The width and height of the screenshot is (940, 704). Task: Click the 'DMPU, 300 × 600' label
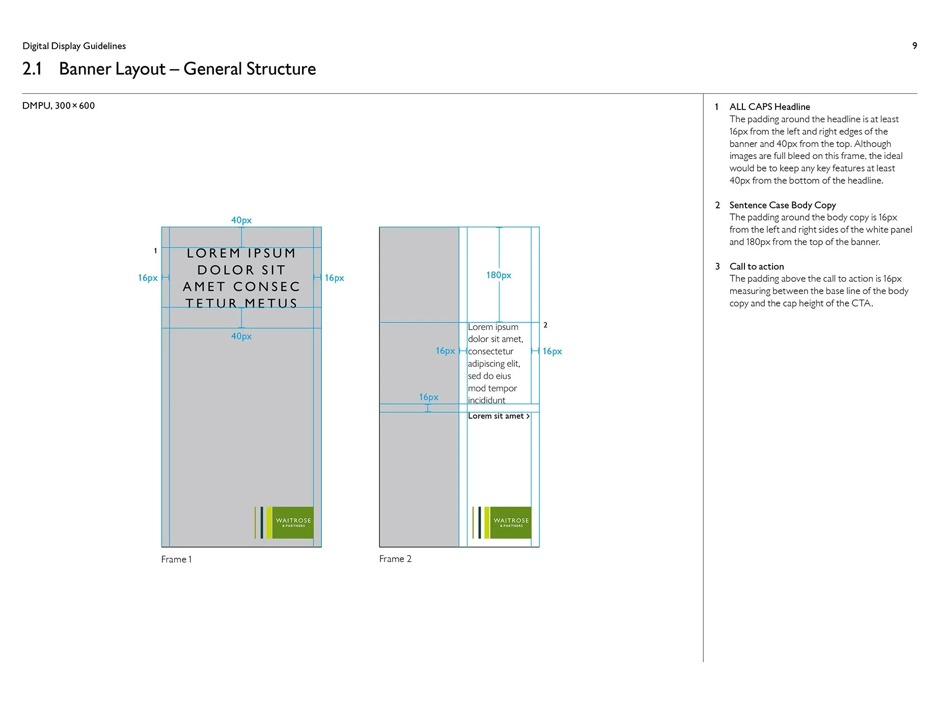[x=59, y=105]
